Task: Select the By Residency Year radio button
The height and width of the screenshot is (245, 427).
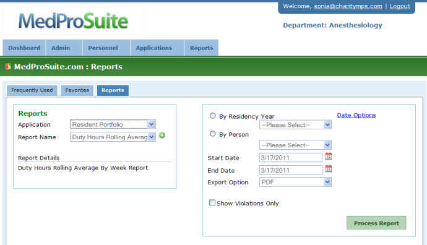Action: [x=213, y=116]
